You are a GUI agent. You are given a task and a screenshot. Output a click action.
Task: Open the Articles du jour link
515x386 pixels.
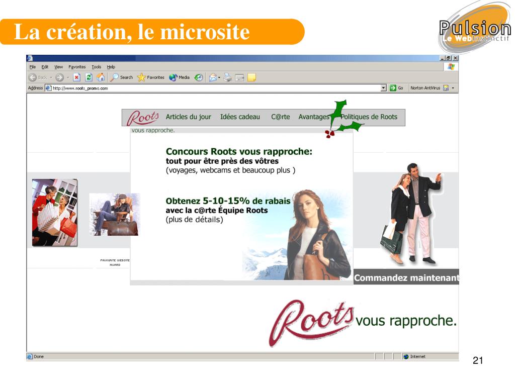click(188, 117)
